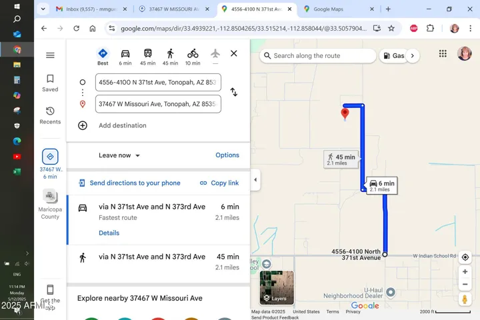Show your location on map

point(465,257)
